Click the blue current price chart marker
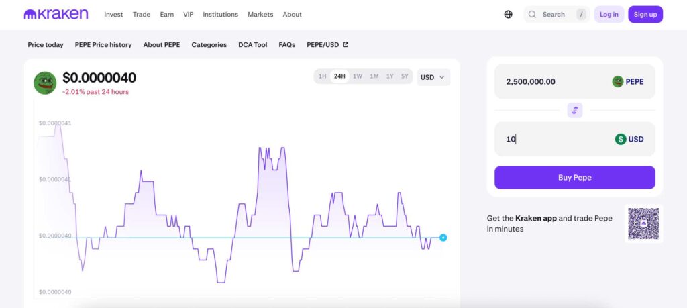This screenshot has height=308, width=687. pyautogui.click(x=443, y=238)
